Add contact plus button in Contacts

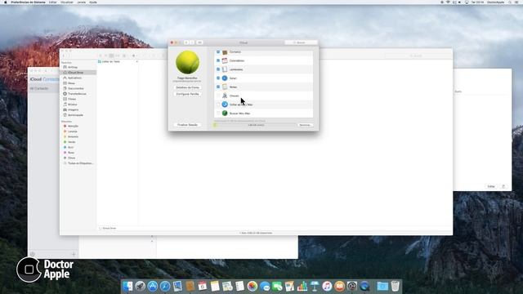coord(74,254)
